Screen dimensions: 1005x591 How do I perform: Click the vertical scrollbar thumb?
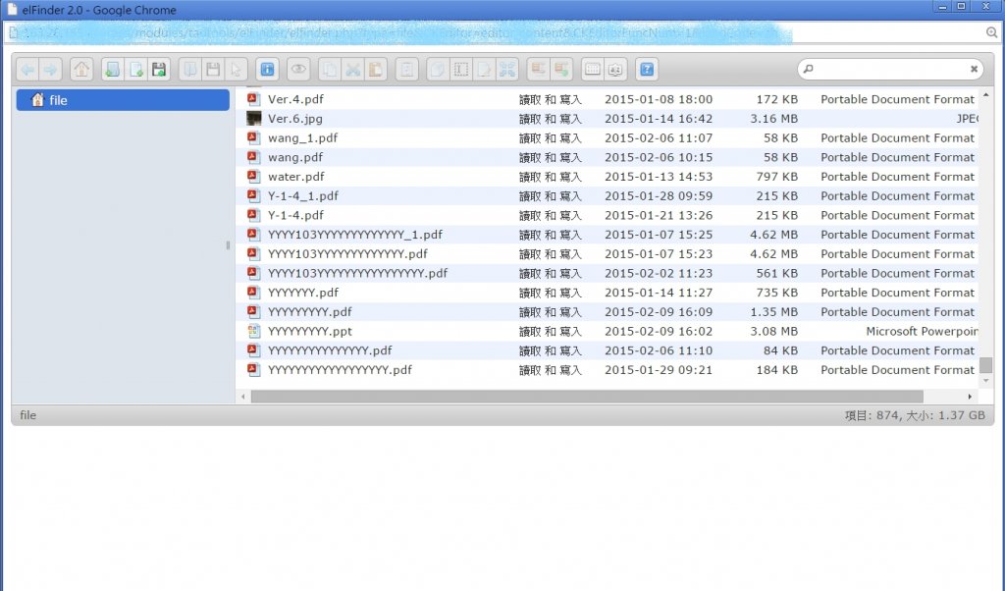coord(985,365)
